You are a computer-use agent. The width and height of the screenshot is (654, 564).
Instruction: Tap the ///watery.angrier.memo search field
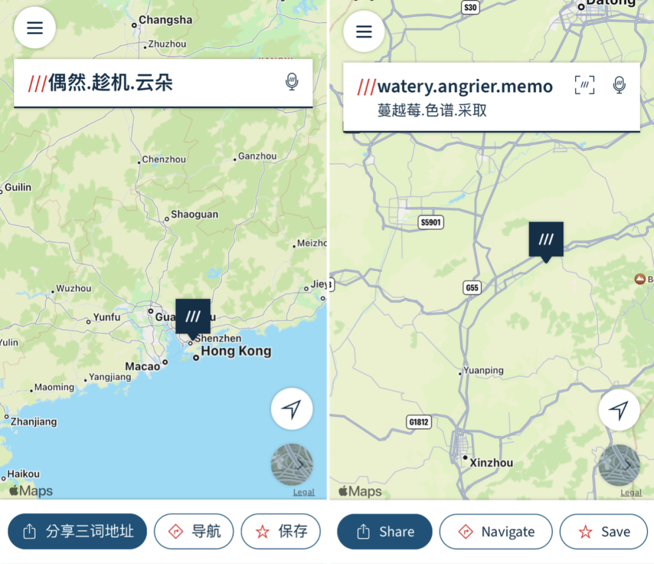tap(491, 97)
